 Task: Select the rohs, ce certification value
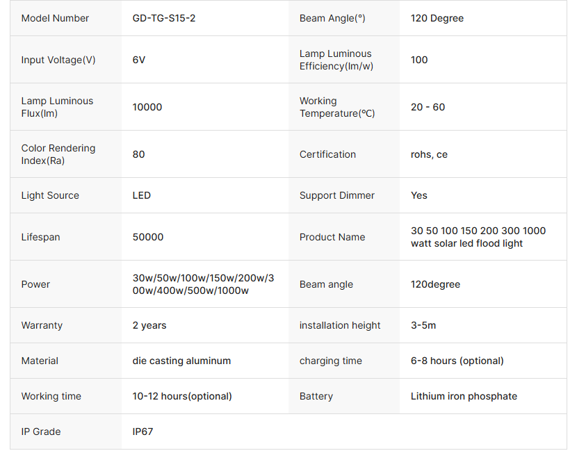(x=429, y=154)
